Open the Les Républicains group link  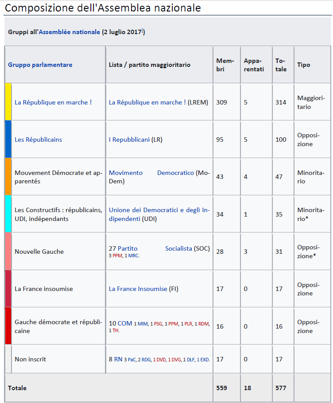click(38, 139)
